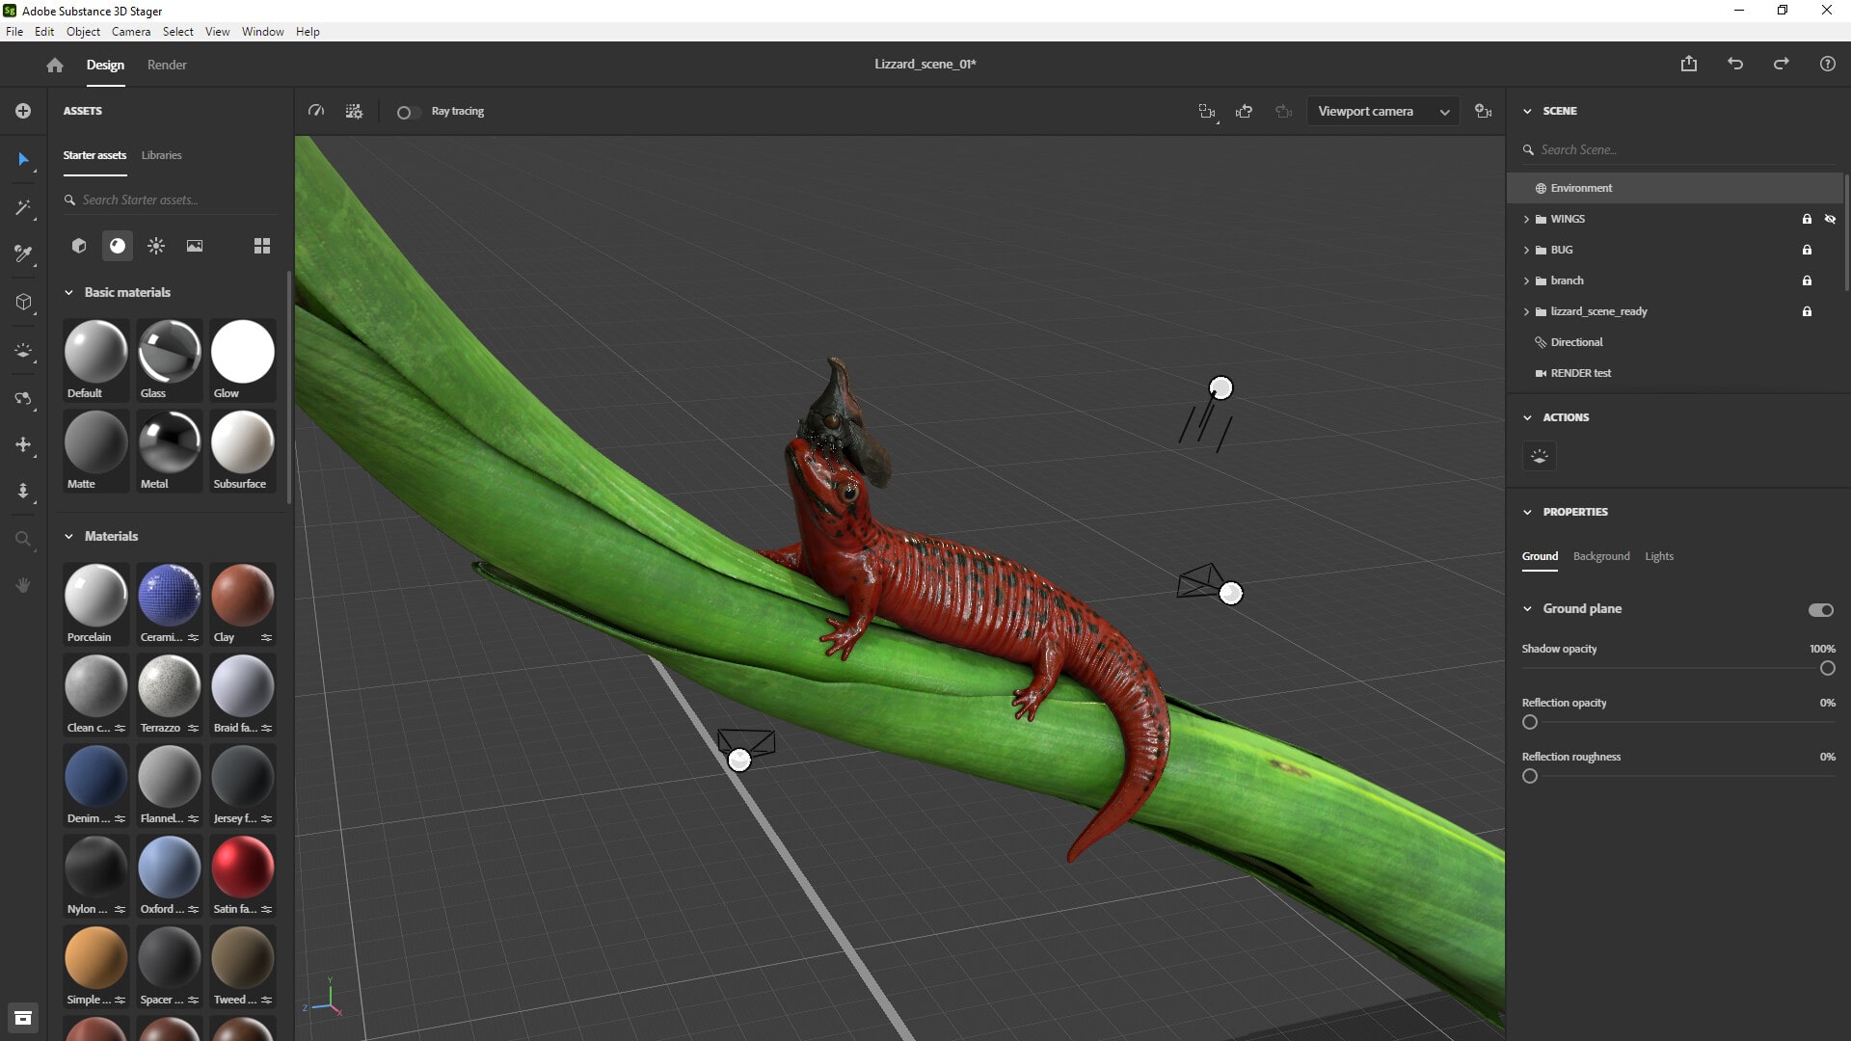The height and width of the screenshot is (1041, 1851).
Task: Collapse Ground plane section
Action: [1527, 608]
